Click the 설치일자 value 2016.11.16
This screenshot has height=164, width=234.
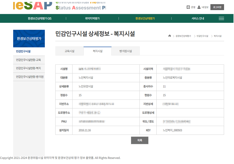(x=85, y=130)
